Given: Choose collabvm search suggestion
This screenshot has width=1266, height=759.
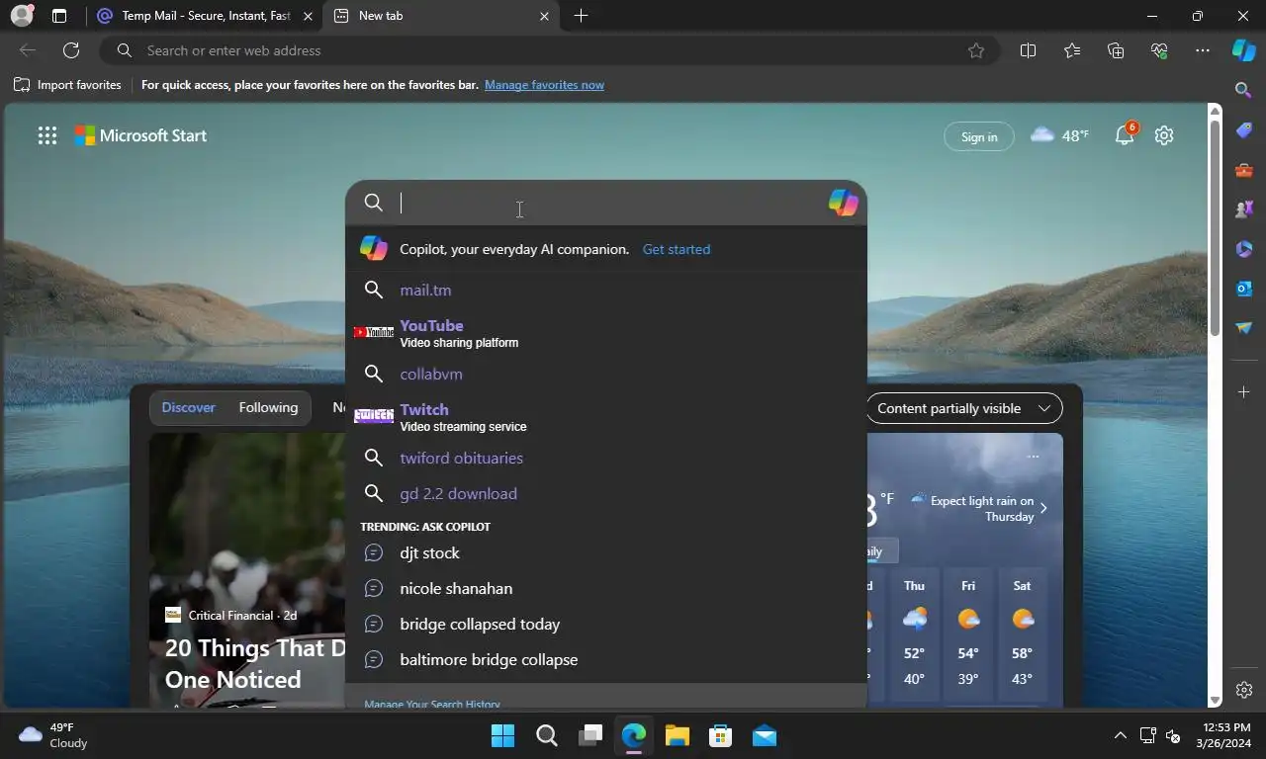Looking at the screenshot, I should [x=605, y=374].
